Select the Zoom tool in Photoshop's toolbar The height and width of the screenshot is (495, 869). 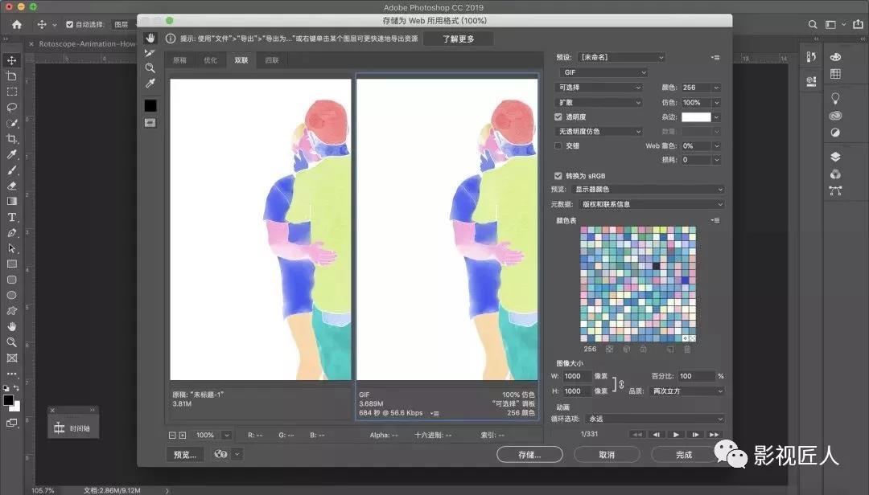click(11, 342)
